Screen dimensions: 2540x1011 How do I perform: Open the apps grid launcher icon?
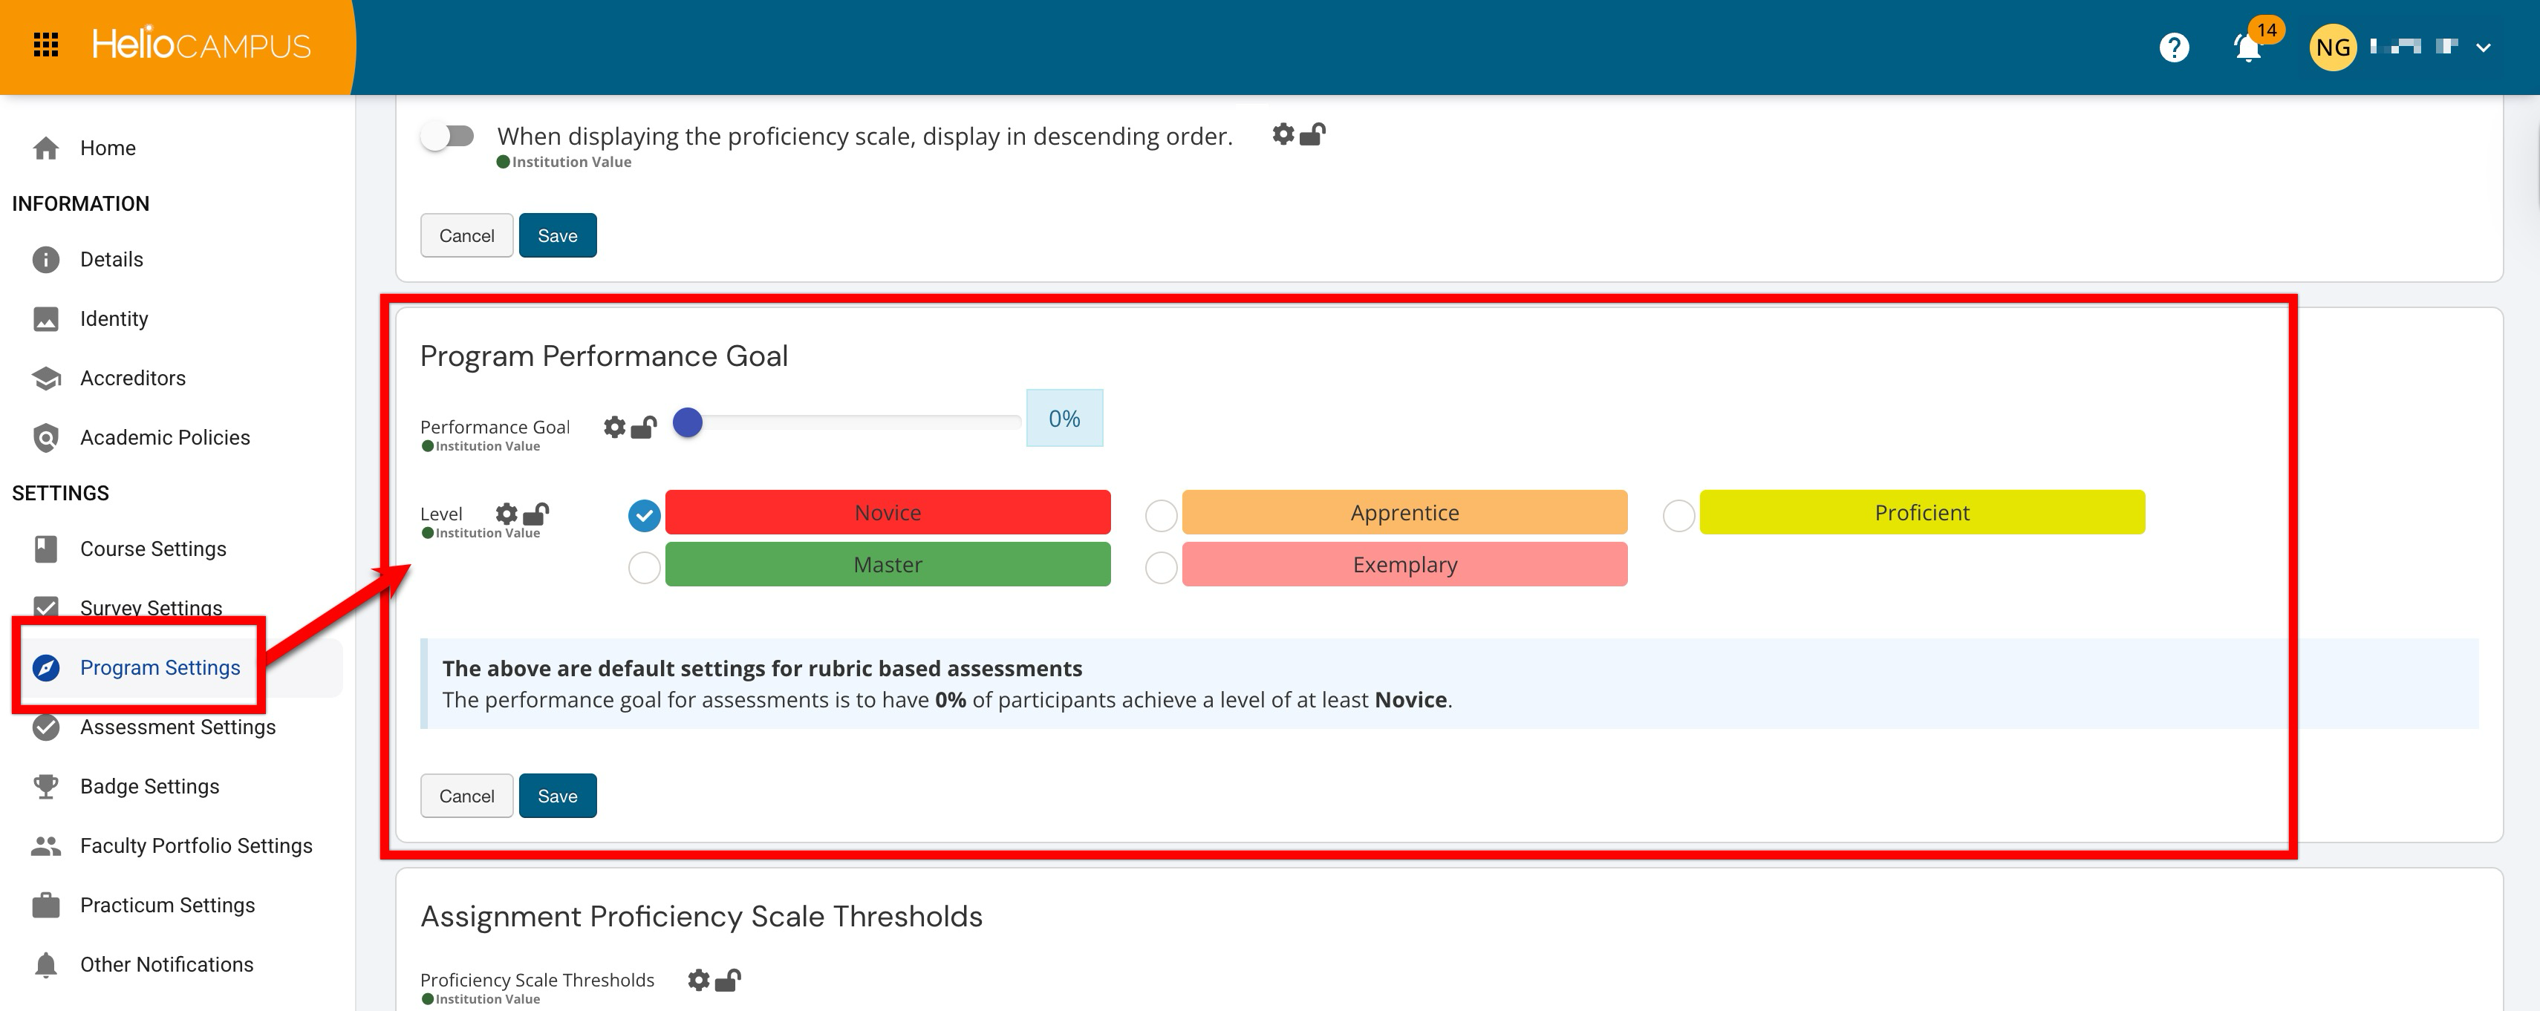[45, 45]
